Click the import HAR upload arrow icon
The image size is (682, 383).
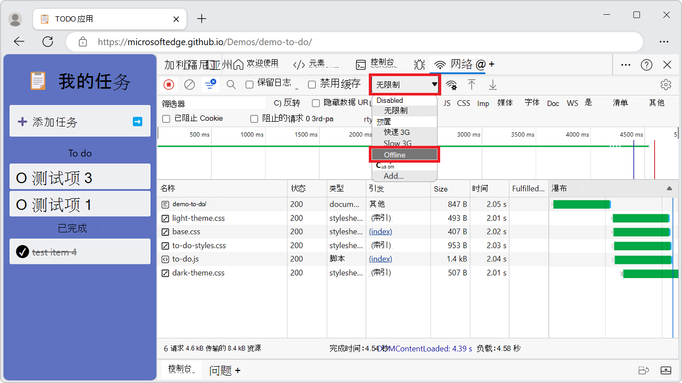[472, 84]
